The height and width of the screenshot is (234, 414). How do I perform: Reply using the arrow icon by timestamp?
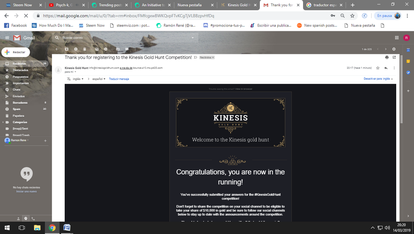click(x=386, y=68)
